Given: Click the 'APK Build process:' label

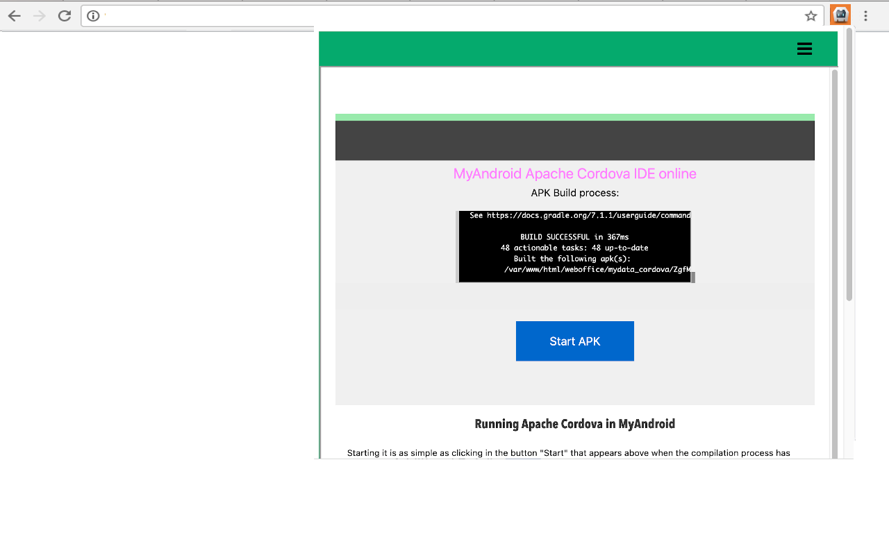Looking at the screenshot, I should 575,193.
